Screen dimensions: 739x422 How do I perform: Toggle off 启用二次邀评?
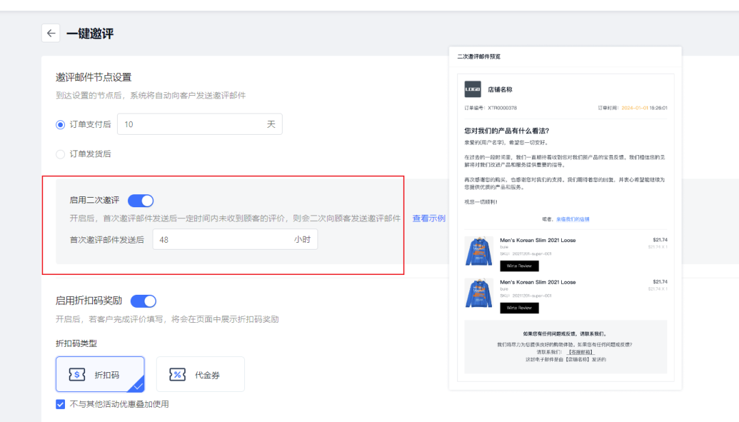coord(140,200)
